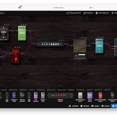
Task: Open MIDI Ports settings
Action: pos(85,106)
